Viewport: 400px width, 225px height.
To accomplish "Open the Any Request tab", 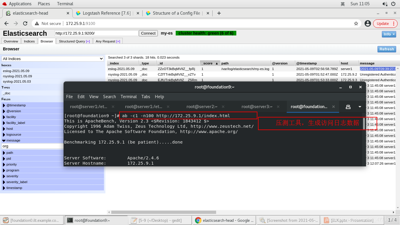I will point(108,41).
